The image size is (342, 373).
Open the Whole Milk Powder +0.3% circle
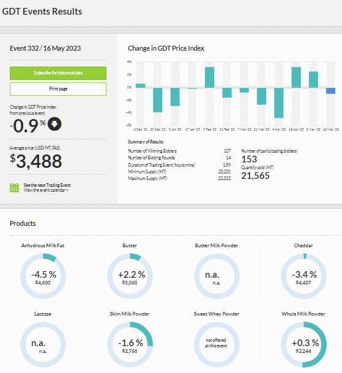pos(303,344)
